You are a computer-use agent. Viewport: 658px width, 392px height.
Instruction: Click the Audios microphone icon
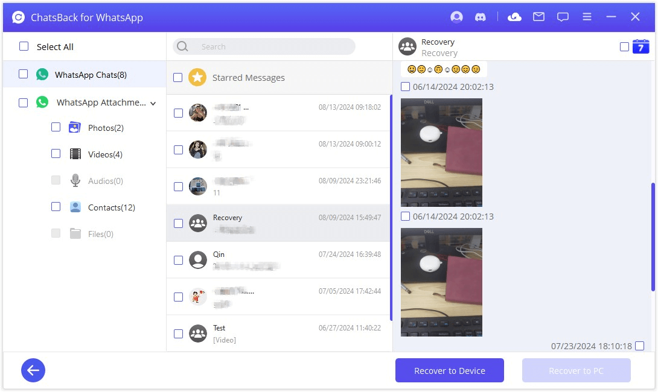[75, 181]
